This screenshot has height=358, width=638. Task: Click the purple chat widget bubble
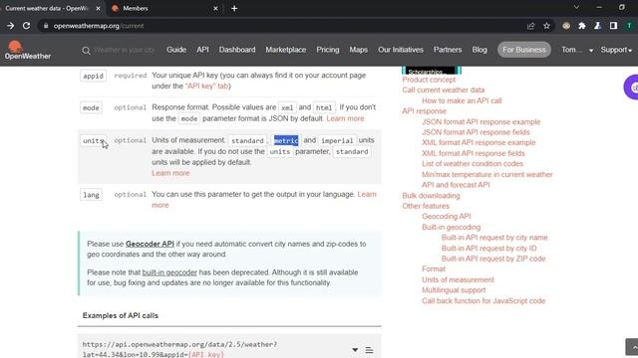point(631,87)
